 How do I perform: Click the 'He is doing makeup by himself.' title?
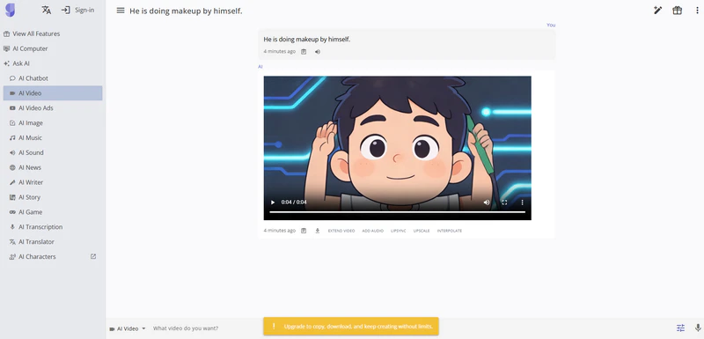186,11
